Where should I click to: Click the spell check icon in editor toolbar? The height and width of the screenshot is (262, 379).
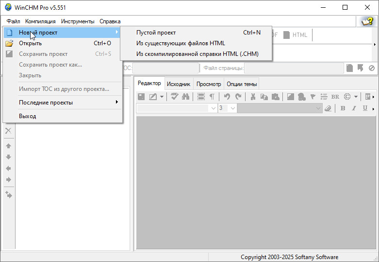coord(175,97)
